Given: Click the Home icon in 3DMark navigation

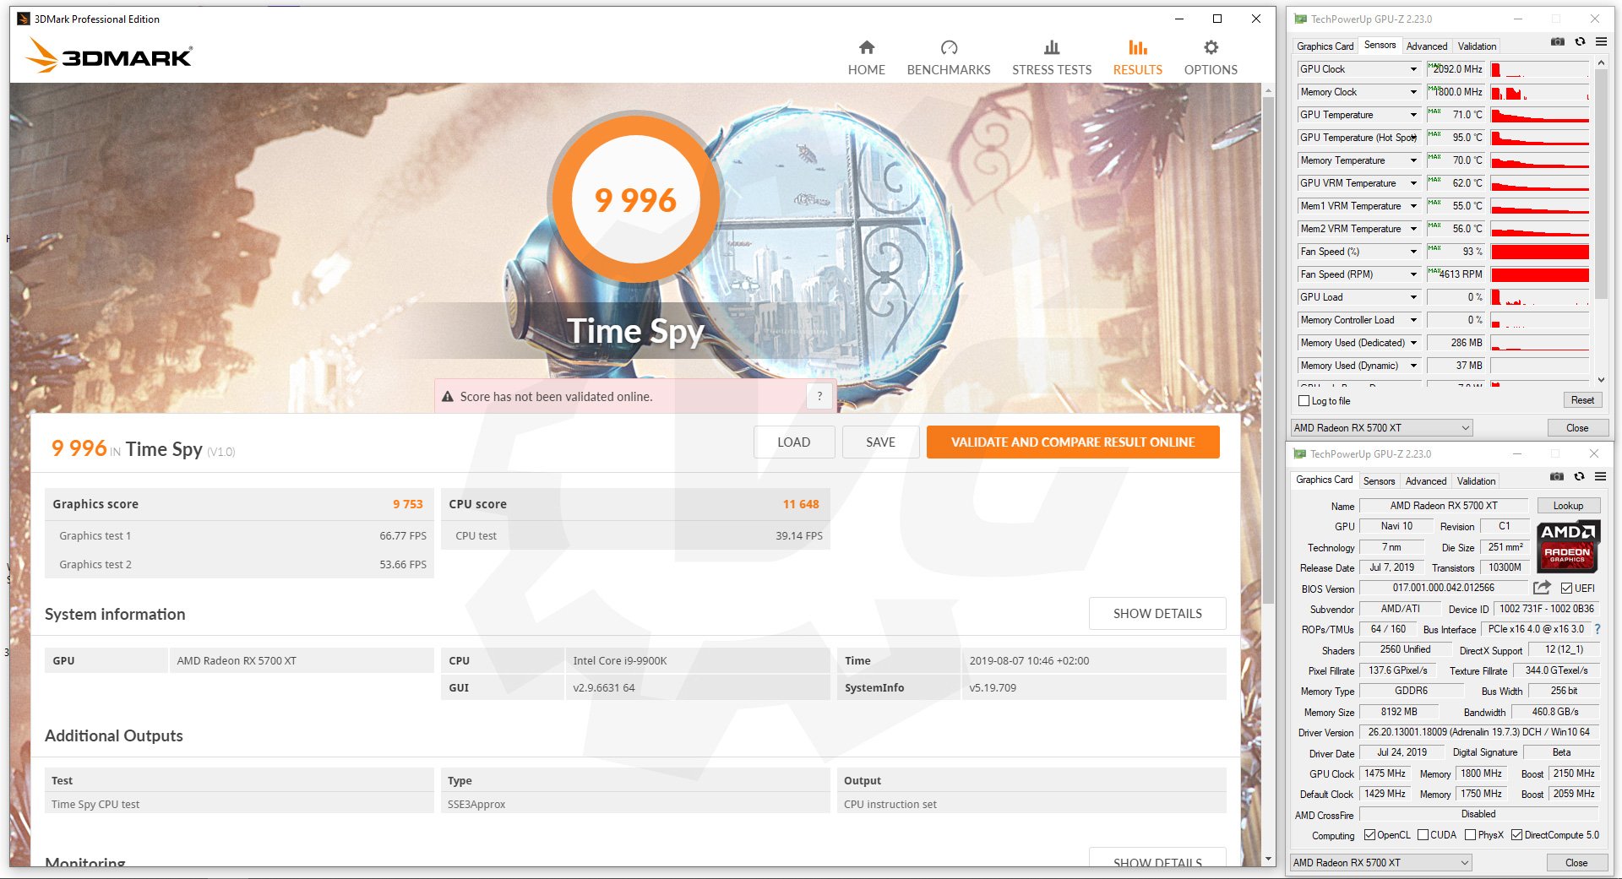Looking at the screenshot, I should tap(867, 47).
